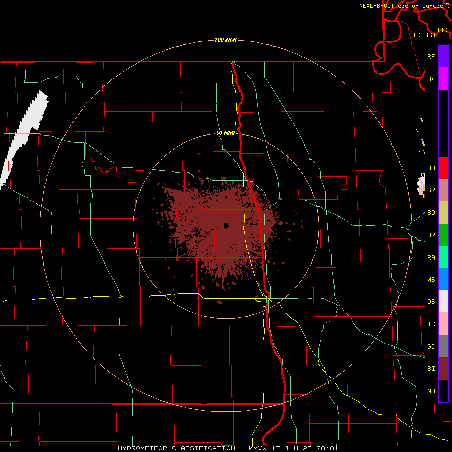452x452 pixels.
Task: Click the BI legend label text
Action: (x=431, y=369)
